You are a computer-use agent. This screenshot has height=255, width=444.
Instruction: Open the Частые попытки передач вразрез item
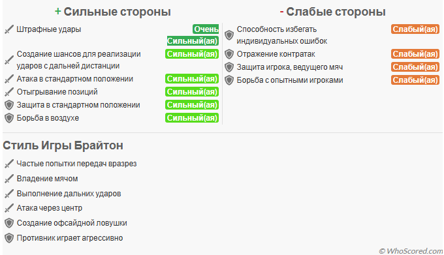pos(76,164)
